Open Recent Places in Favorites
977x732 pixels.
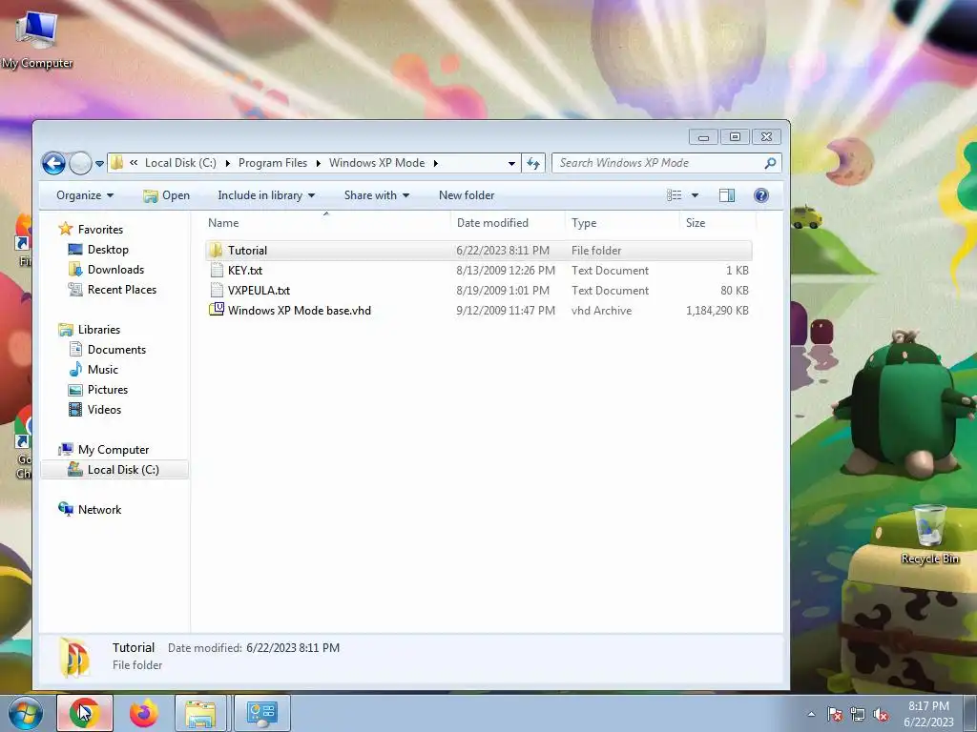point(121,290)
